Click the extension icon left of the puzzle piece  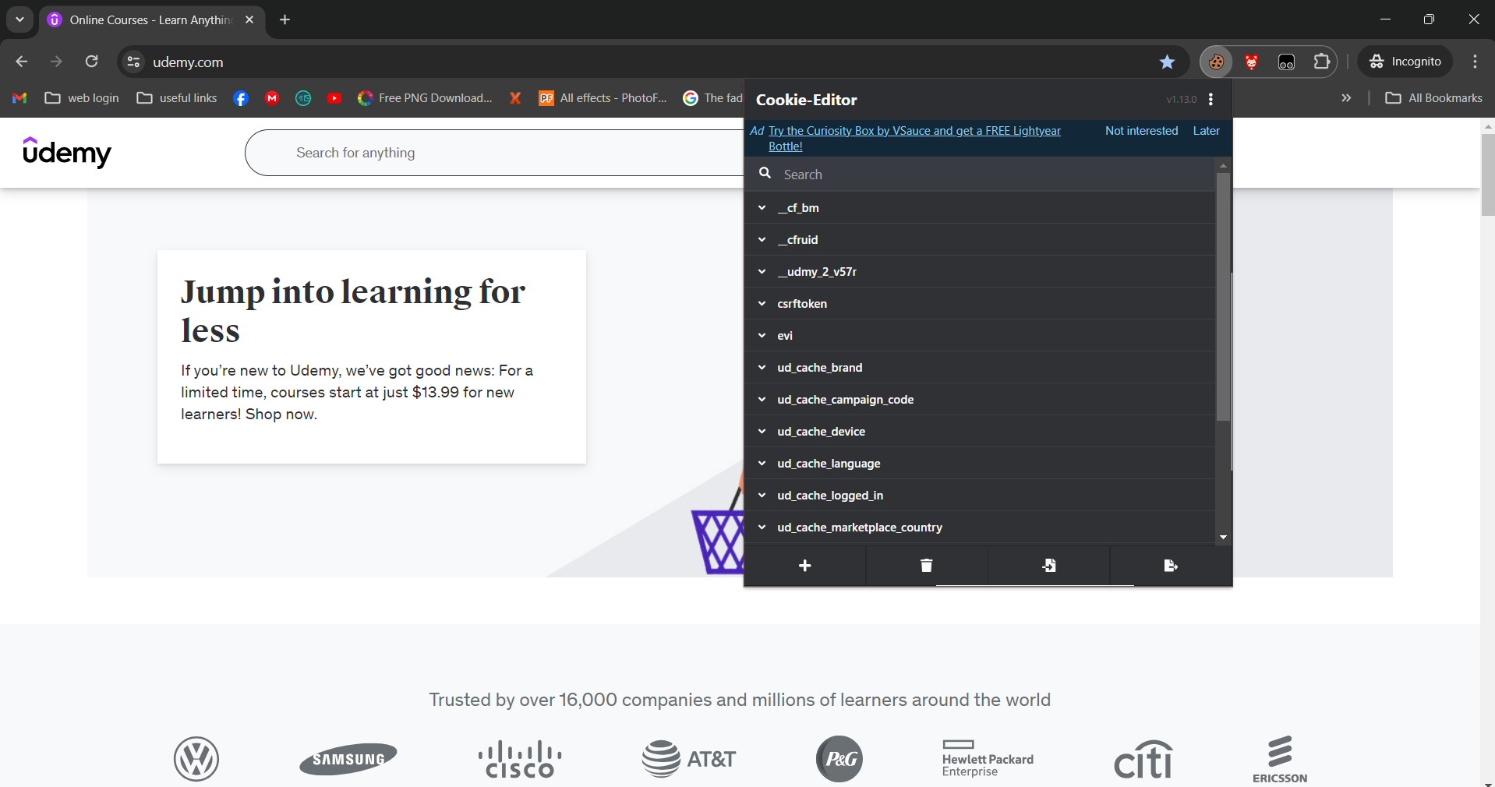point(1286,62)
